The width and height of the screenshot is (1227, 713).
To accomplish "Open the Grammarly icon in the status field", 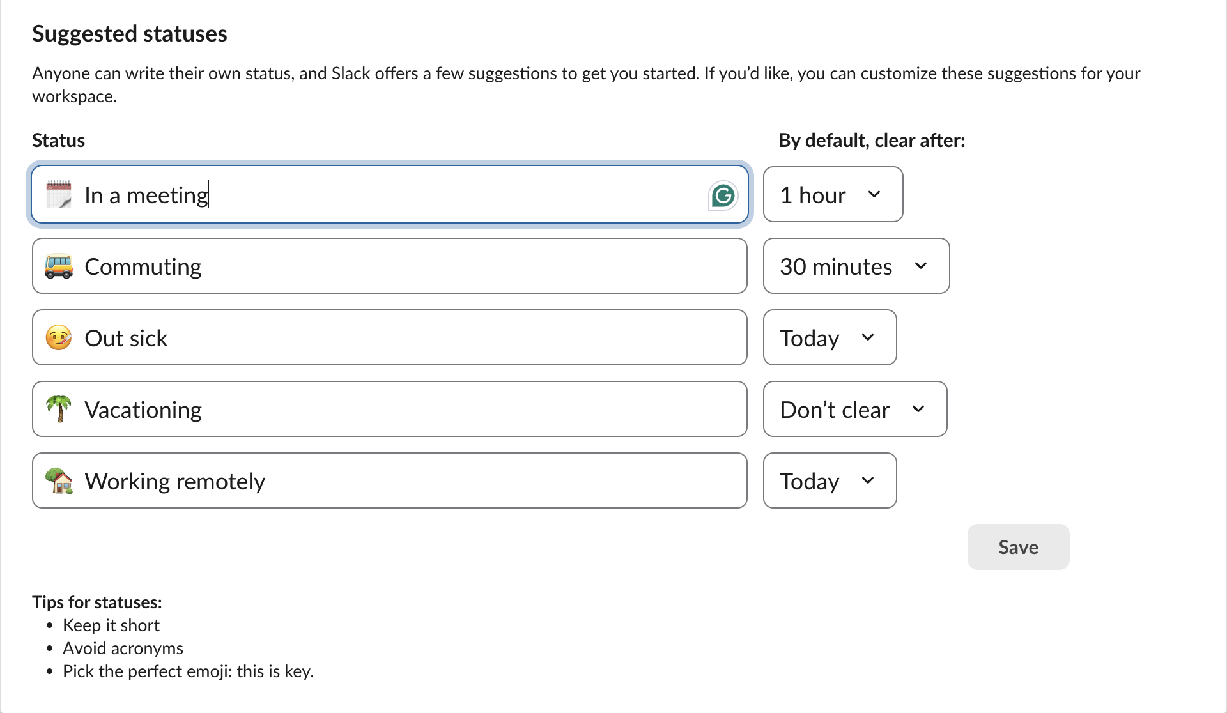I will pos(723,195).
